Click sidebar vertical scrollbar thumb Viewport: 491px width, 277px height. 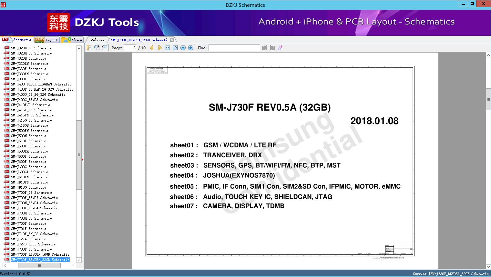pos(79,155)
